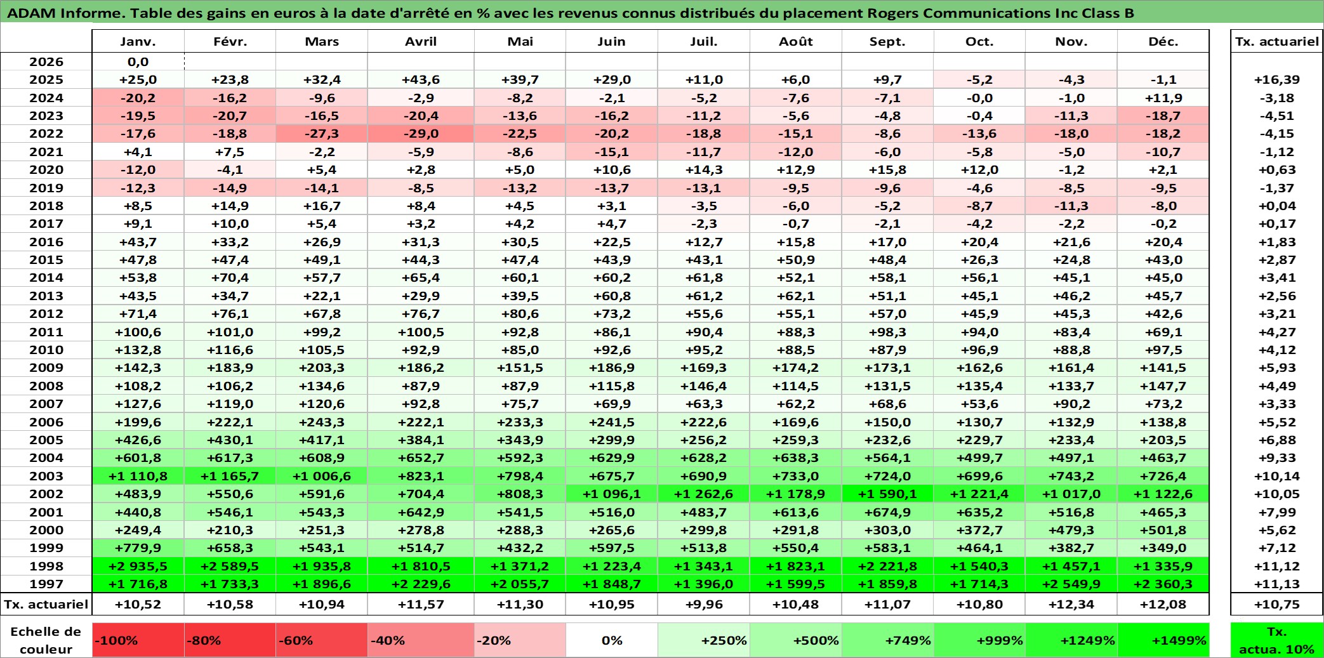Select the +501,8 cell in 2000
Image resolution: width=1324 pixels, height=658 pixels.
1163,530
